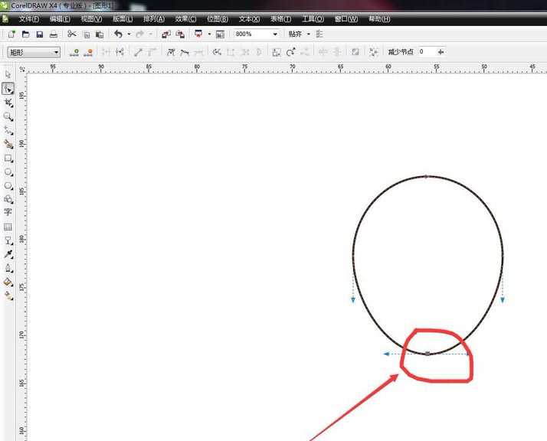Open the 文件(F) menu

(x=28, y=19)
